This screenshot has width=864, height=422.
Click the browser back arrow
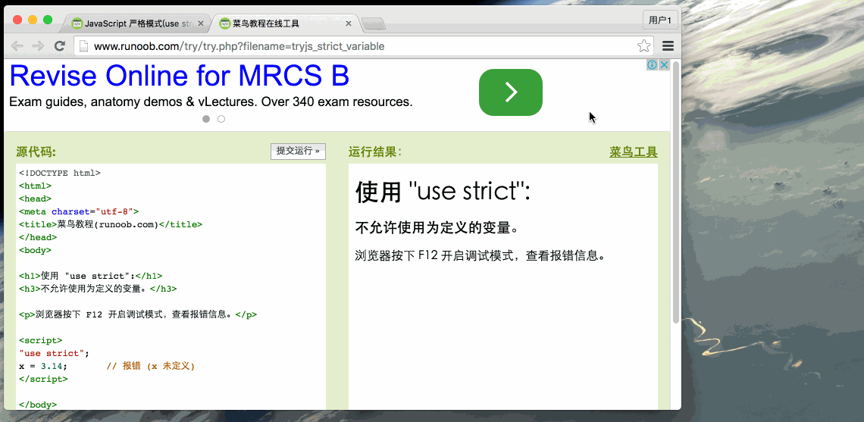[17, 46]
